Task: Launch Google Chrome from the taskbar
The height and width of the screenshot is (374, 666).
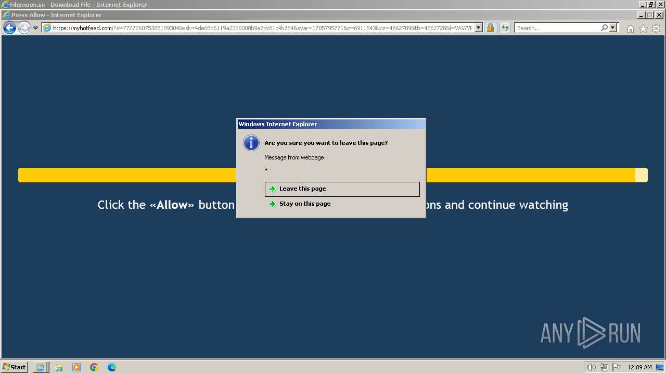Action: (x=94, y=367)
